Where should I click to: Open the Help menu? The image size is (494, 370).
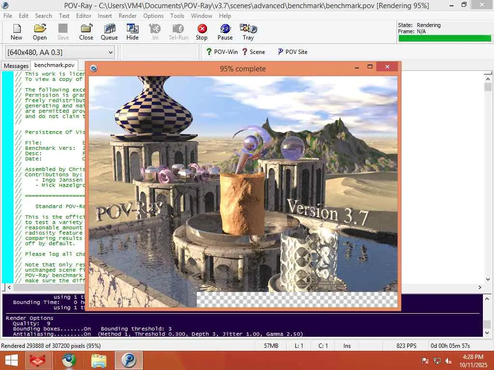pyautogui.click(x=225, y=16)
